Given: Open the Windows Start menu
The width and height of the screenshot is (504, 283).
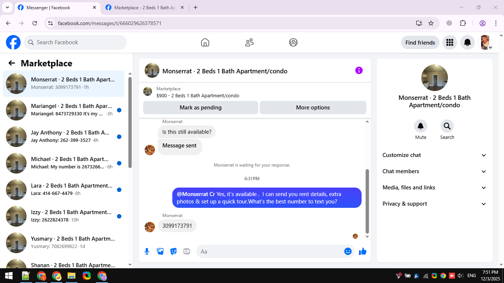Looking at the screenshot, I should pyautogui.click(x=8, y=276).
